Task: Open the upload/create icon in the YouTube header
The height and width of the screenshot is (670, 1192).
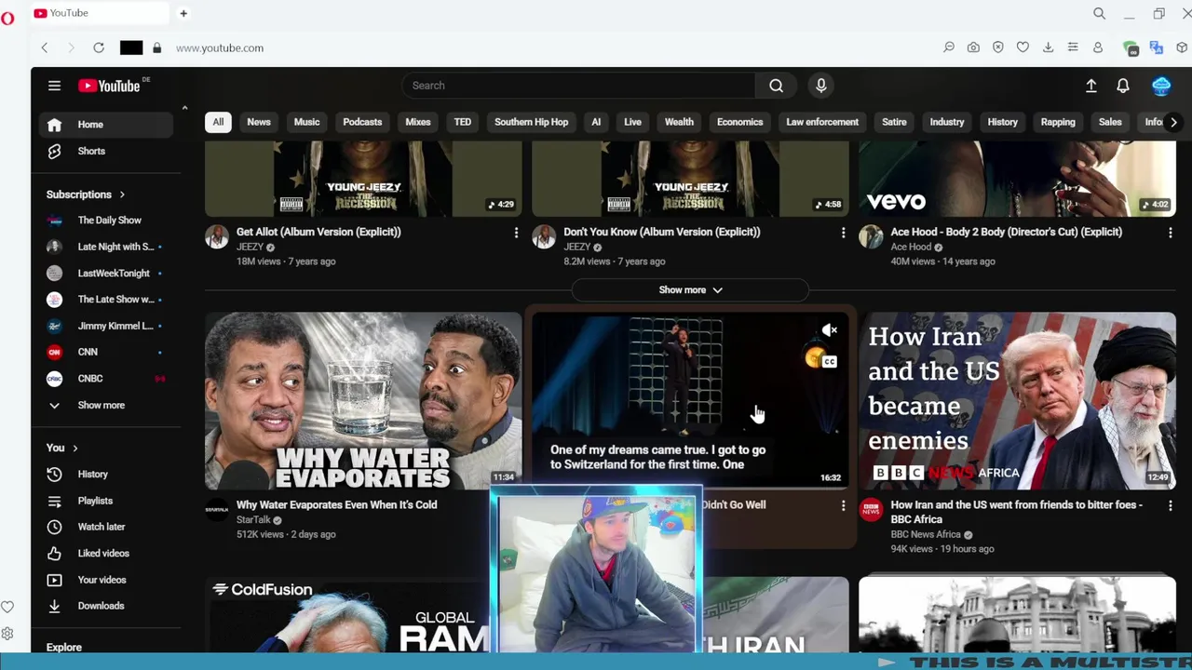Action: (x=1090, y=86)
